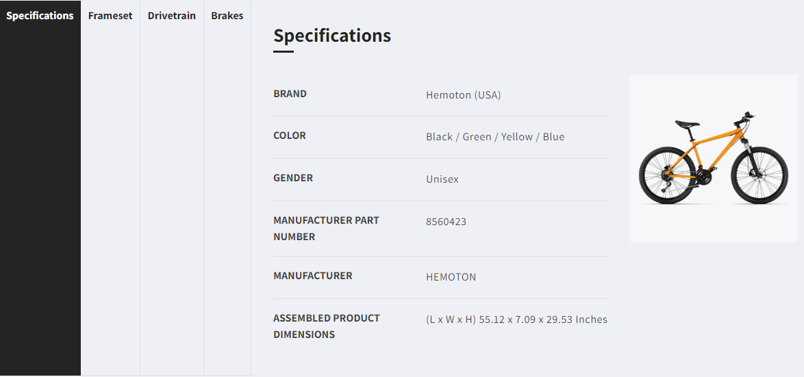Open the Drivetrain tab

[x=171, y=16]
